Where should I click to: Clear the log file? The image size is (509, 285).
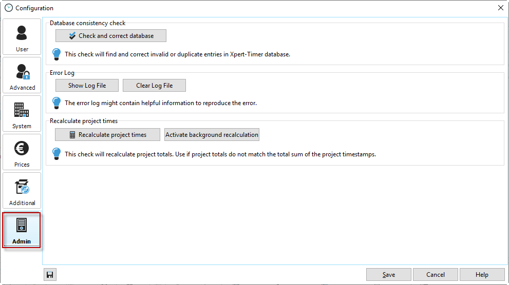click(154, 86)
